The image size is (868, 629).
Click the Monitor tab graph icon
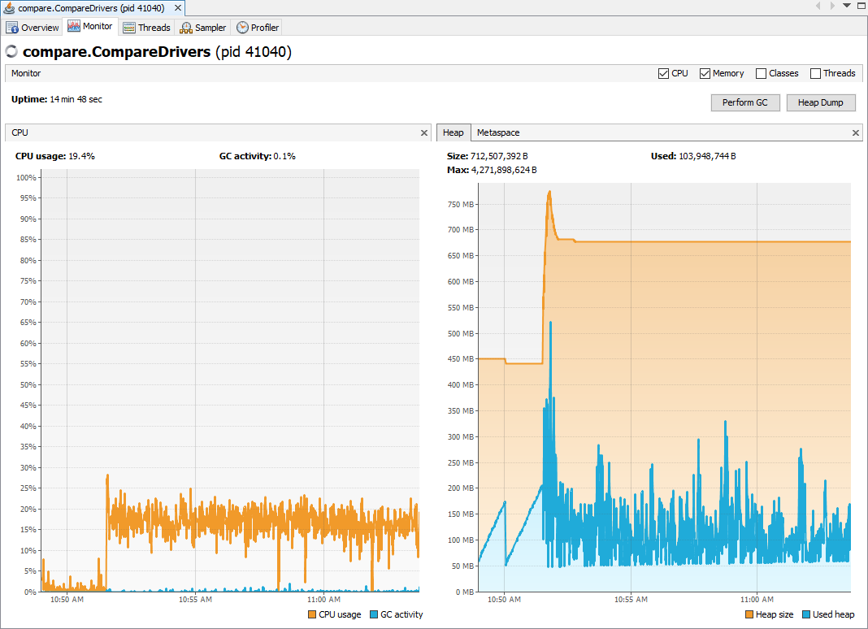[74, 27]
